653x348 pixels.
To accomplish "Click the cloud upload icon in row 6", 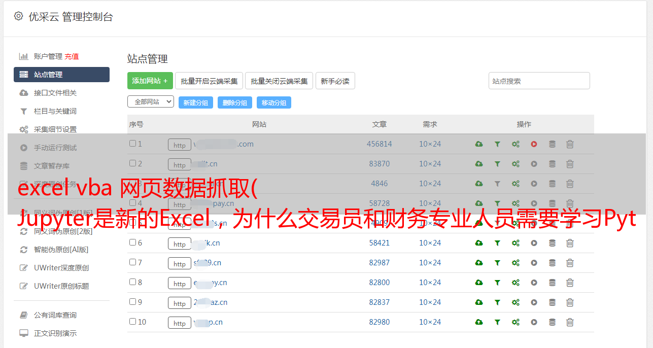I will coord(478,243).
